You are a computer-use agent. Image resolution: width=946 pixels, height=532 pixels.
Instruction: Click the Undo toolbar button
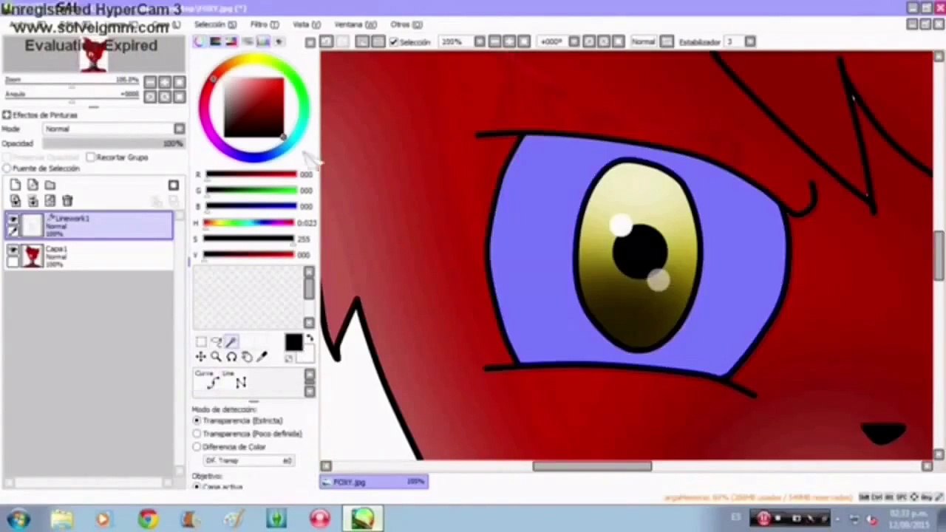pos(327,42)
